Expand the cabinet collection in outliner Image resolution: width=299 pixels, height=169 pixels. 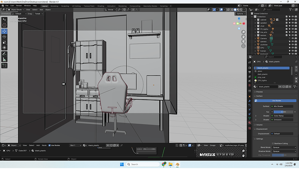point(255,20)
